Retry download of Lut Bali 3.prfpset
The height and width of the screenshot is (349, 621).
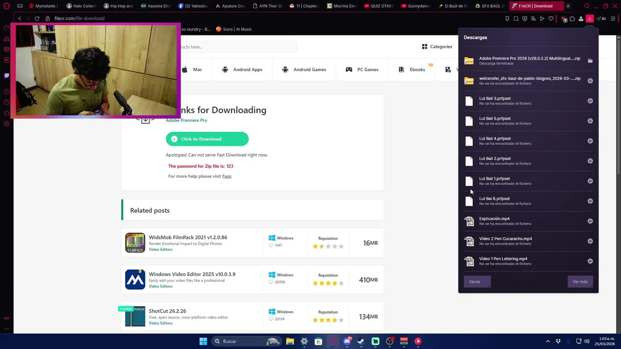pyautogui.click(x=590, y=101)
